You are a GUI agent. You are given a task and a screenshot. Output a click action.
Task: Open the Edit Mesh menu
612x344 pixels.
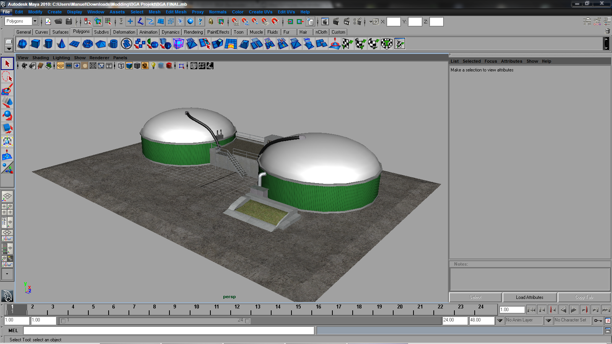pos(176,12)
